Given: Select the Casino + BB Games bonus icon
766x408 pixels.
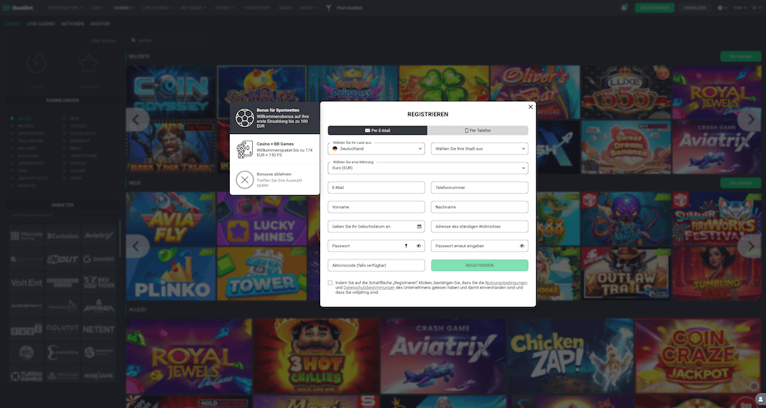Looking at the screenshot, I should (244, 149).
